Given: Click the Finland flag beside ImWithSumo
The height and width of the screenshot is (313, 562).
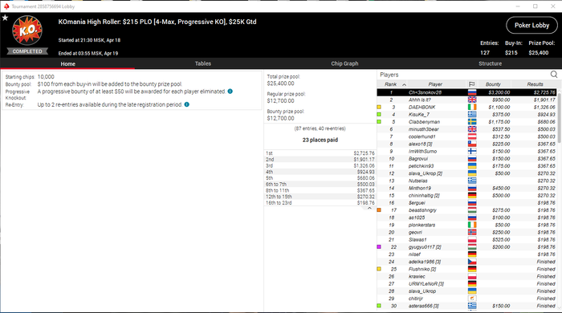Looking at the screenshot, I should (x=472, y=151).
